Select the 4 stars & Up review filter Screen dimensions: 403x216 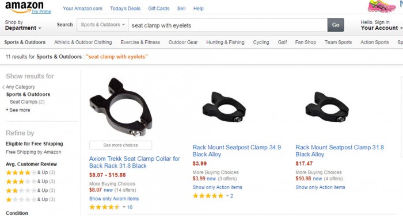click(x=31, y=172)
